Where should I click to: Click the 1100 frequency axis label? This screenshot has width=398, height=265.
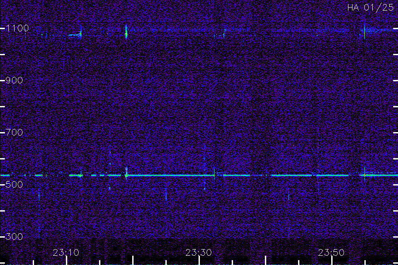coord(17,28)
